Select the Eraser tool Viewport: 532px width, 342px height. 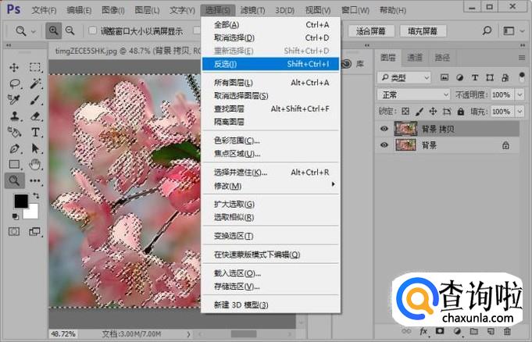[x=35, y=116]
